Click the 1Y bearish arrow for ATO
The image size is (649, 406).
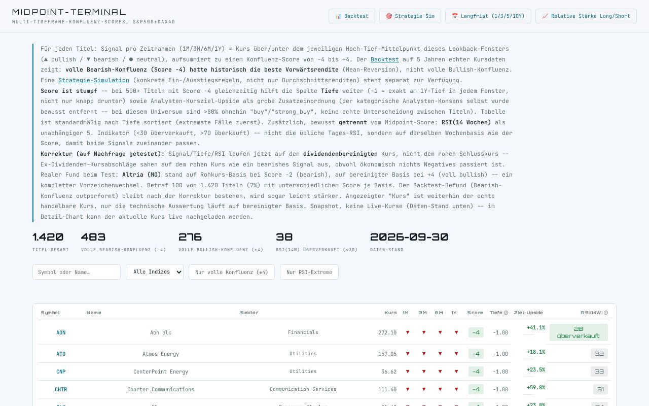click(x=456, y=354)
